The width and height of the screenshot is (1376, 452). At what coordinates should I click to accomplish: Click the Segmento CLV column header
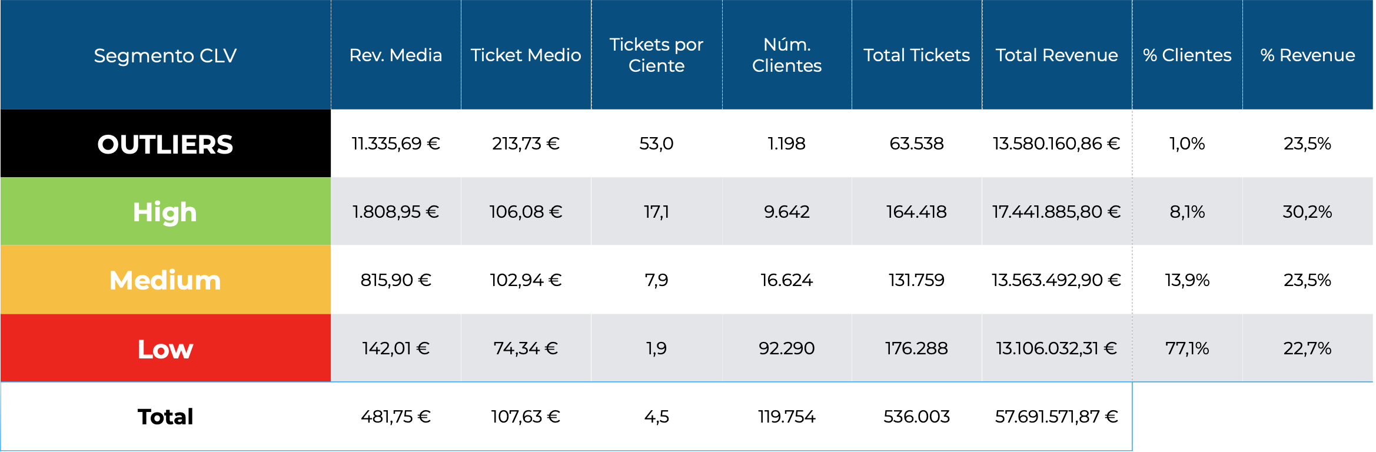[165, 55]
